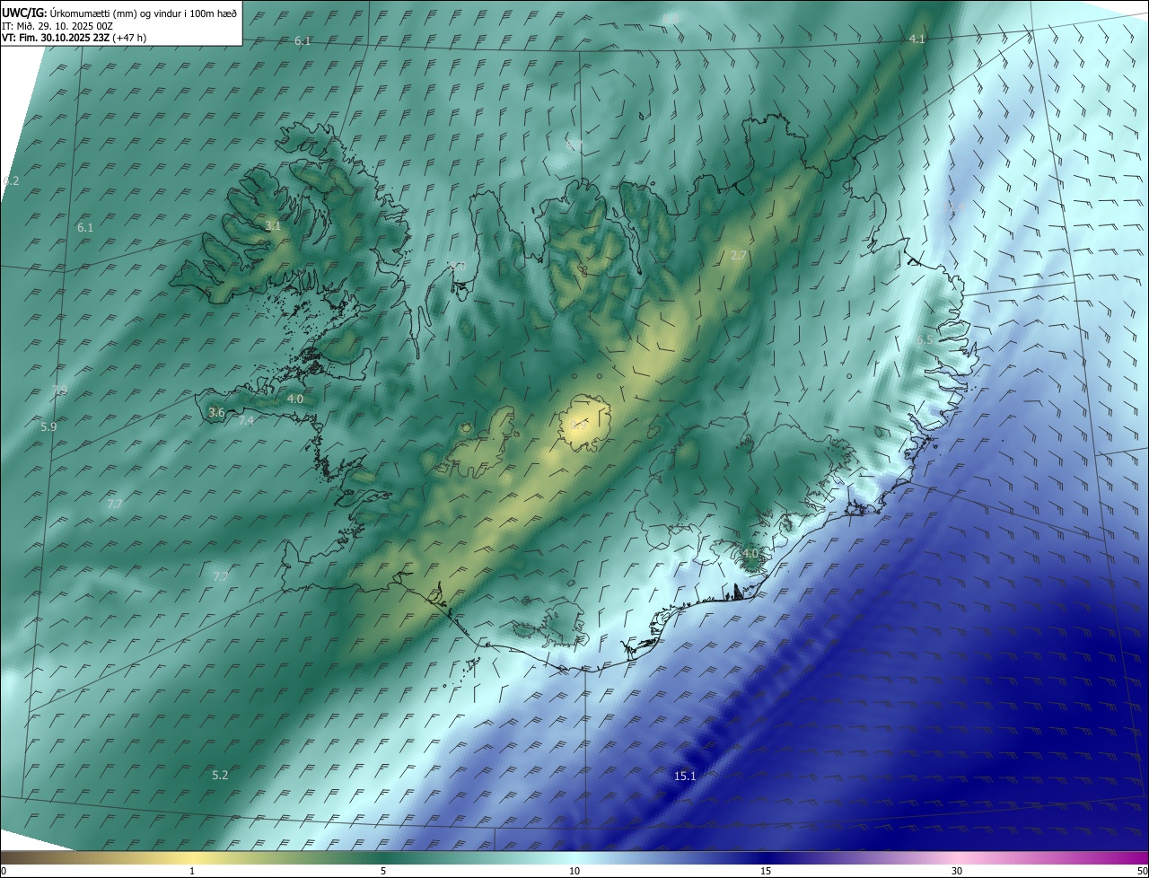1149x878 pixels.
Task: Select the VT: Fim. 30.10.2025 23Z line
Action: pos(75,38)
